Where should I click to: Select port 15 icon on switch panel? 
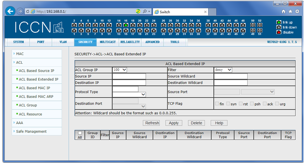pos(126,30)
